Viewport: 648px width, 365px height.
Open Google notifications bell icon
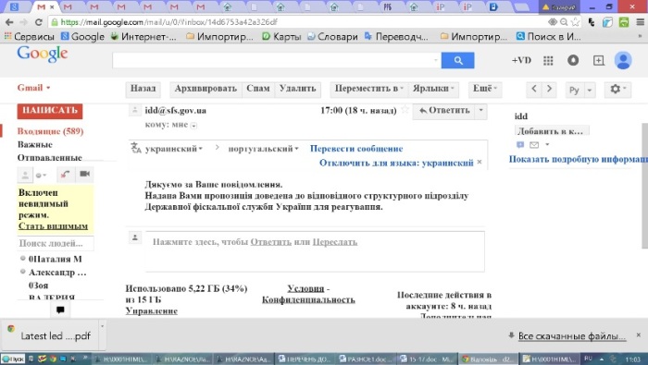(573, 60)
